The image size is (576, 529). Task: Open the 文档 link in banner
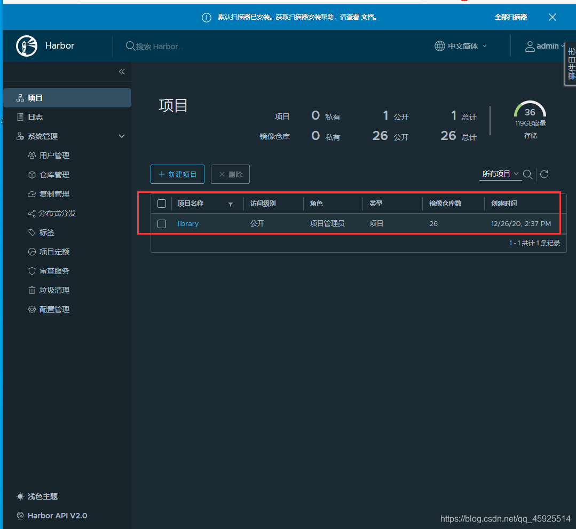369,17
